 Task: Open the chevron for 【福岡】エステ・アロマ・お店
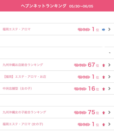pos(109,77)
